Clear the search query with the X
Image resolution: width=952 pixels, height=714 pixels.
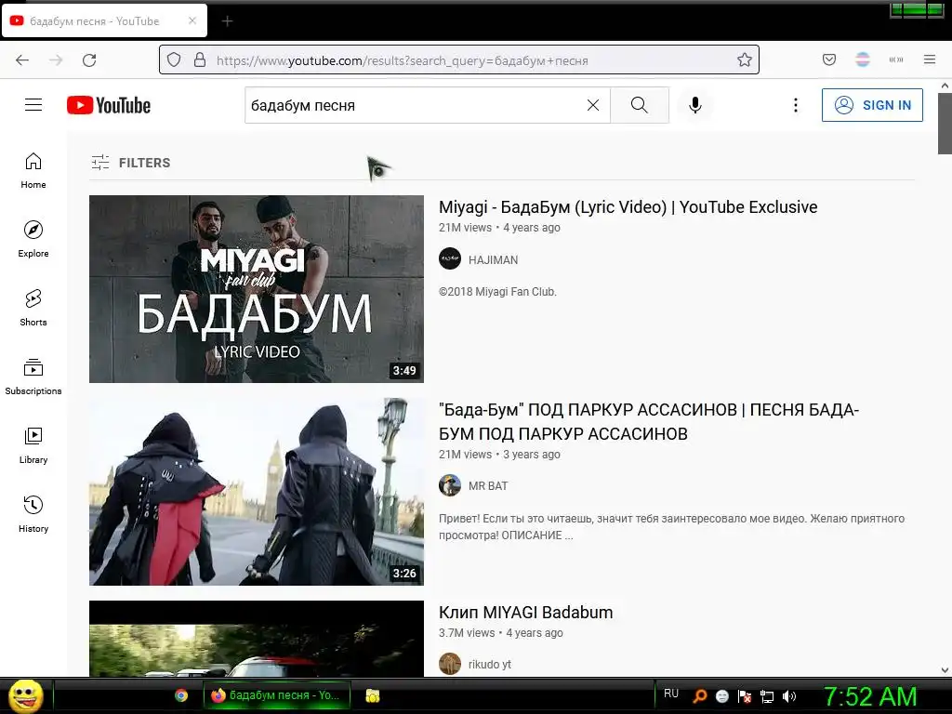click(x=593, y=105)
